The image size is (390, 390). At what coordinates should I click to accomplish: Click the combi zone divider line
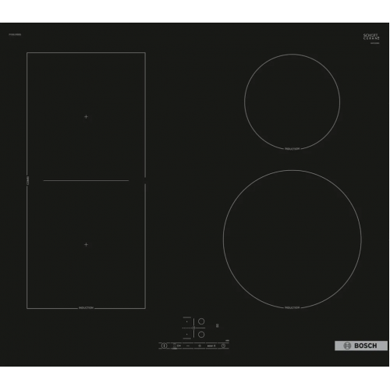pyautogui.click(x=86, y=180)
